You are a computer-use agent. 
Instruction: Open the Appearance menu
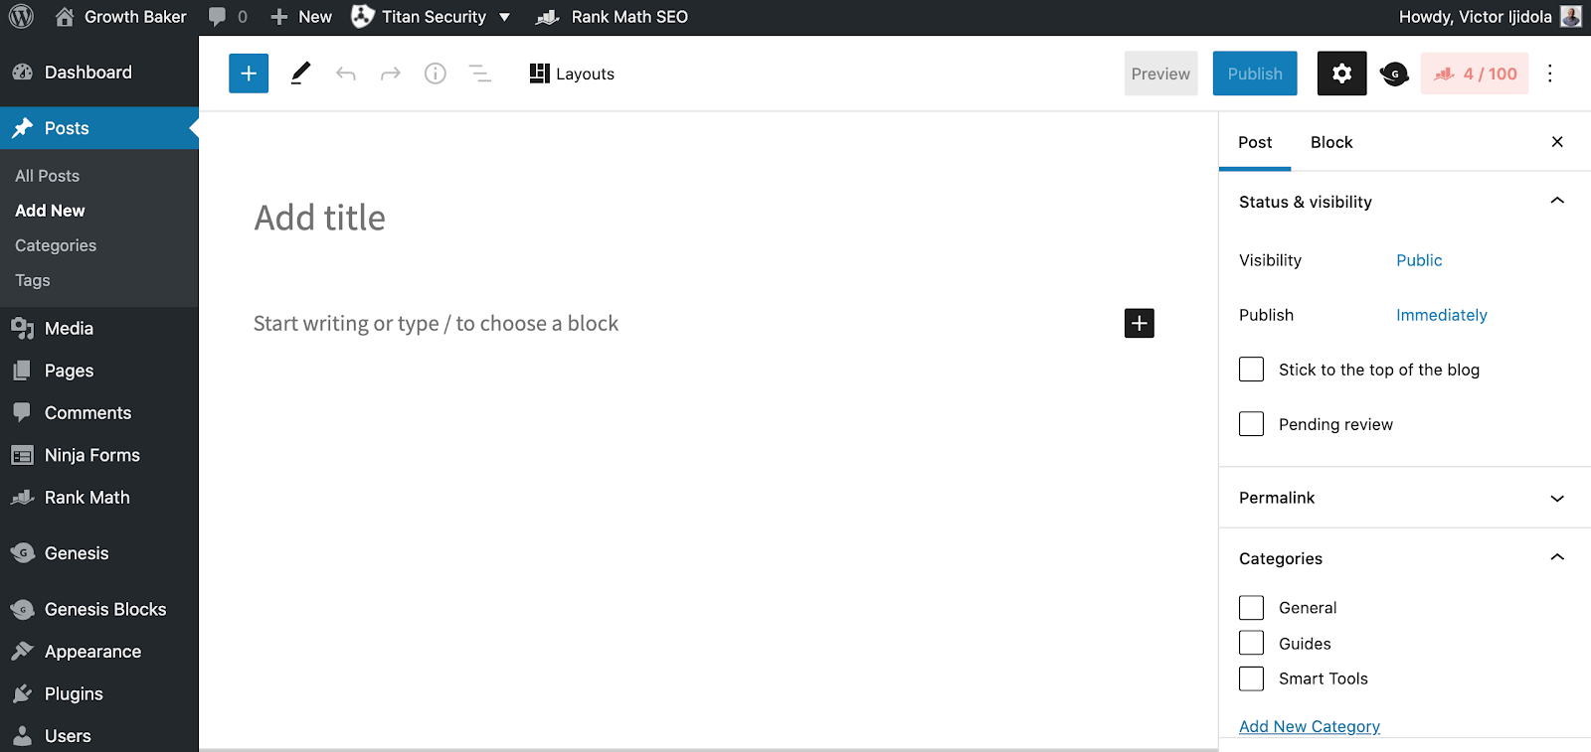pyautogui.click(x=99, y=652)
